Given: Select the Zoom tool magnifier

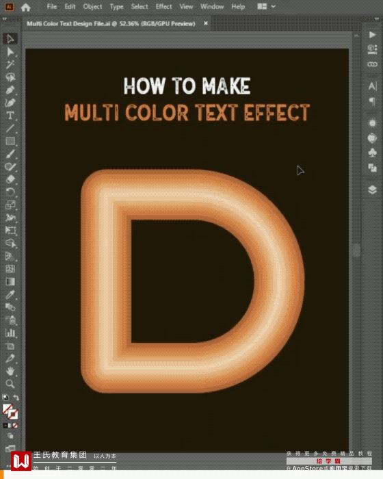Looking at the screenshot, I should pyautogui.click(x=10, y=384).
